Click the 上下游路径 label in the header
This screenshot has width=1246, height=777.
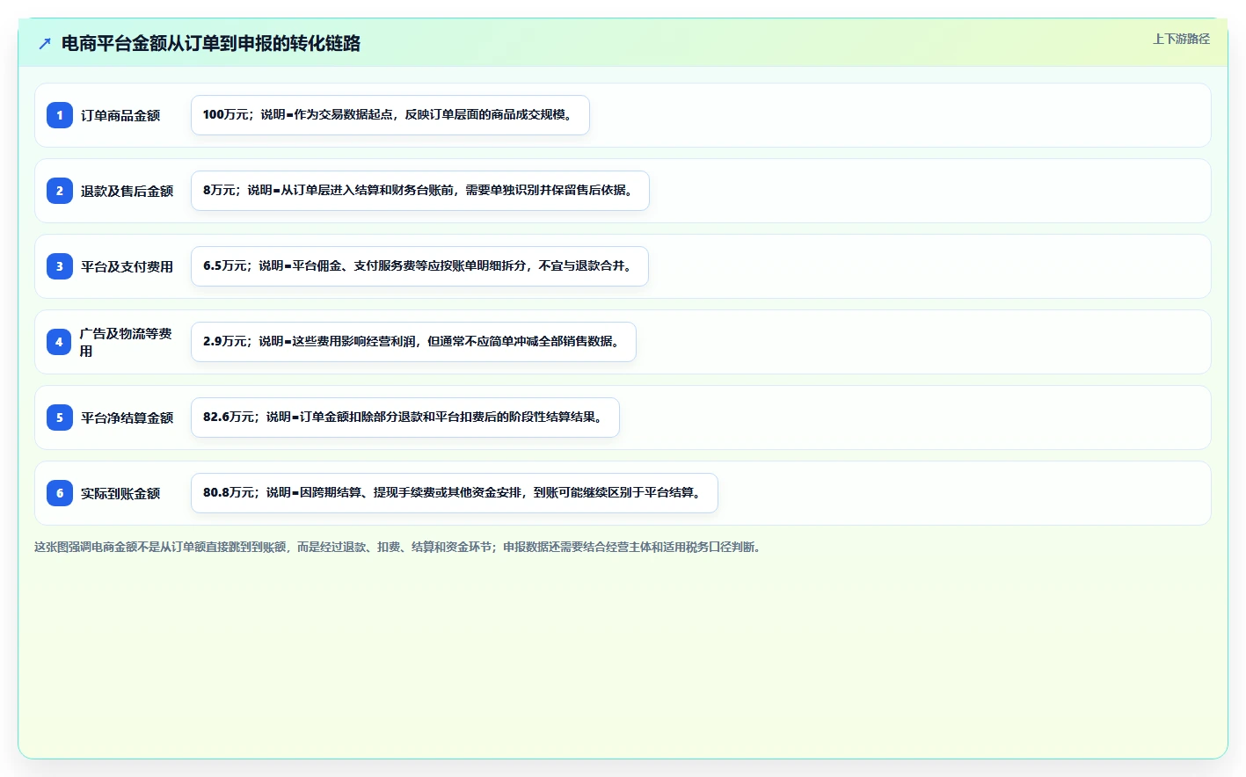1181,39
